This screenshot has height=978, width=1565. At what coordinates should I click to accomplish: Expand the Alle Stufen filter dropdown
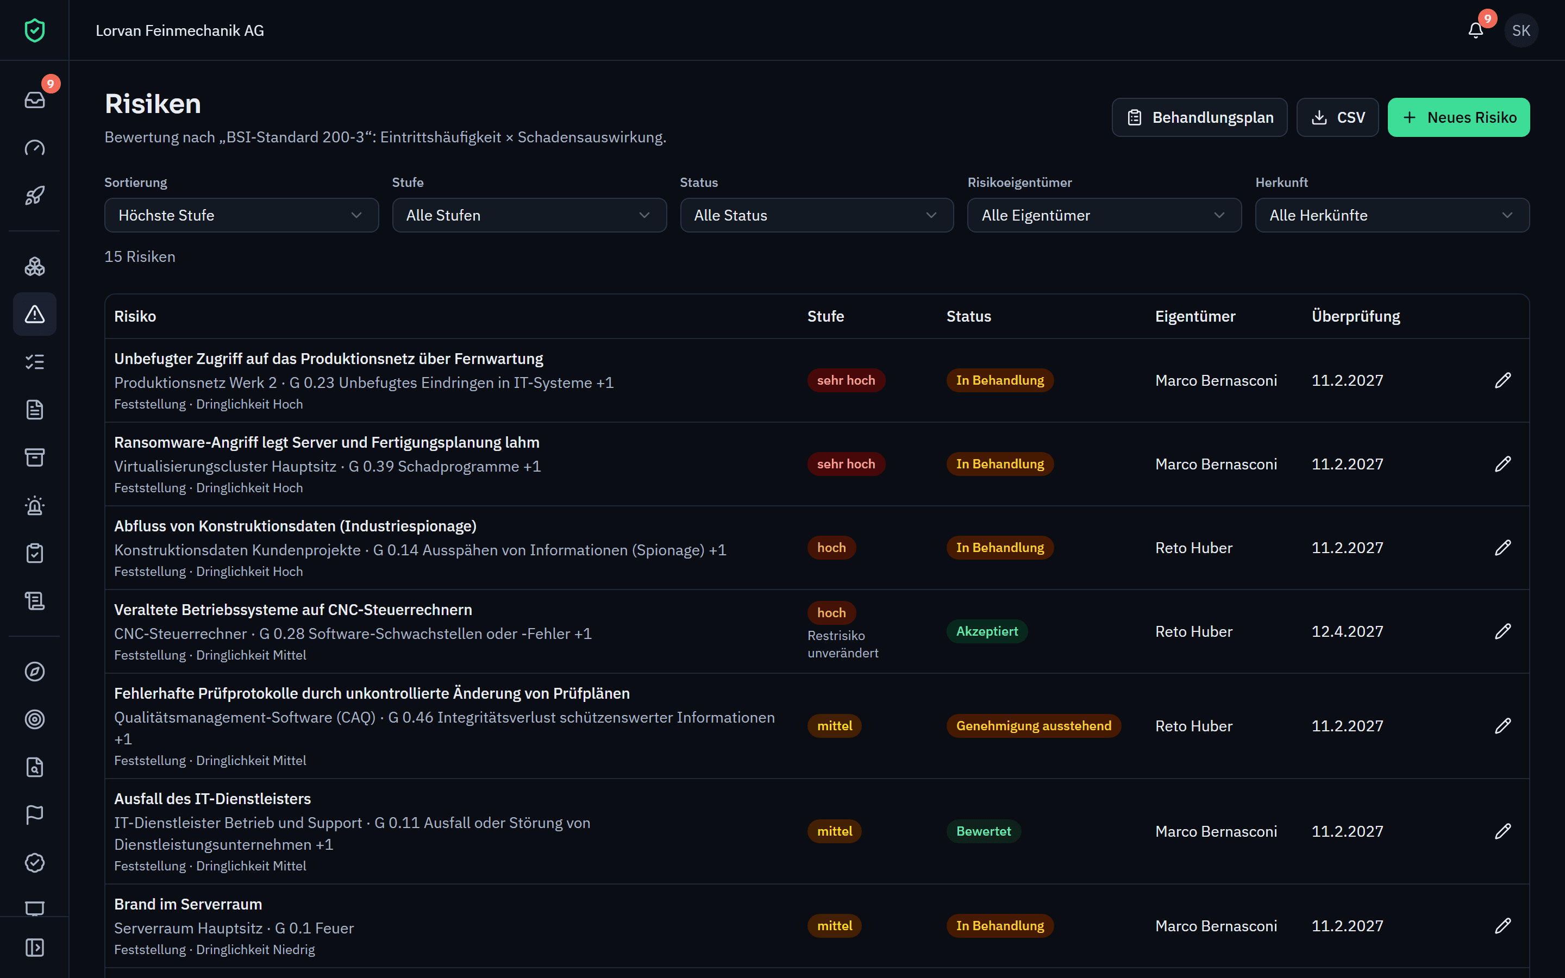click(x=529, y=215)
